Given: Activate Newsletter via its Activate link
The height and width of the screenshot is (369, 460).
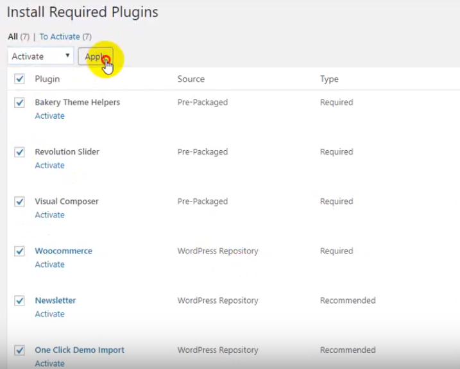Looking at the screenshot, I should tap(49, 314).
